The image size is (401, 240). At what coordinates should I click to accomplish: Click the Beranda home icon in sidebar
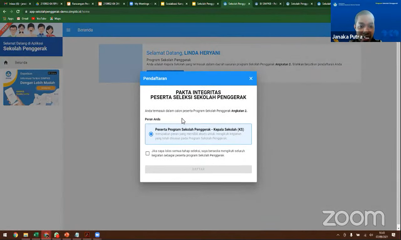6,63
